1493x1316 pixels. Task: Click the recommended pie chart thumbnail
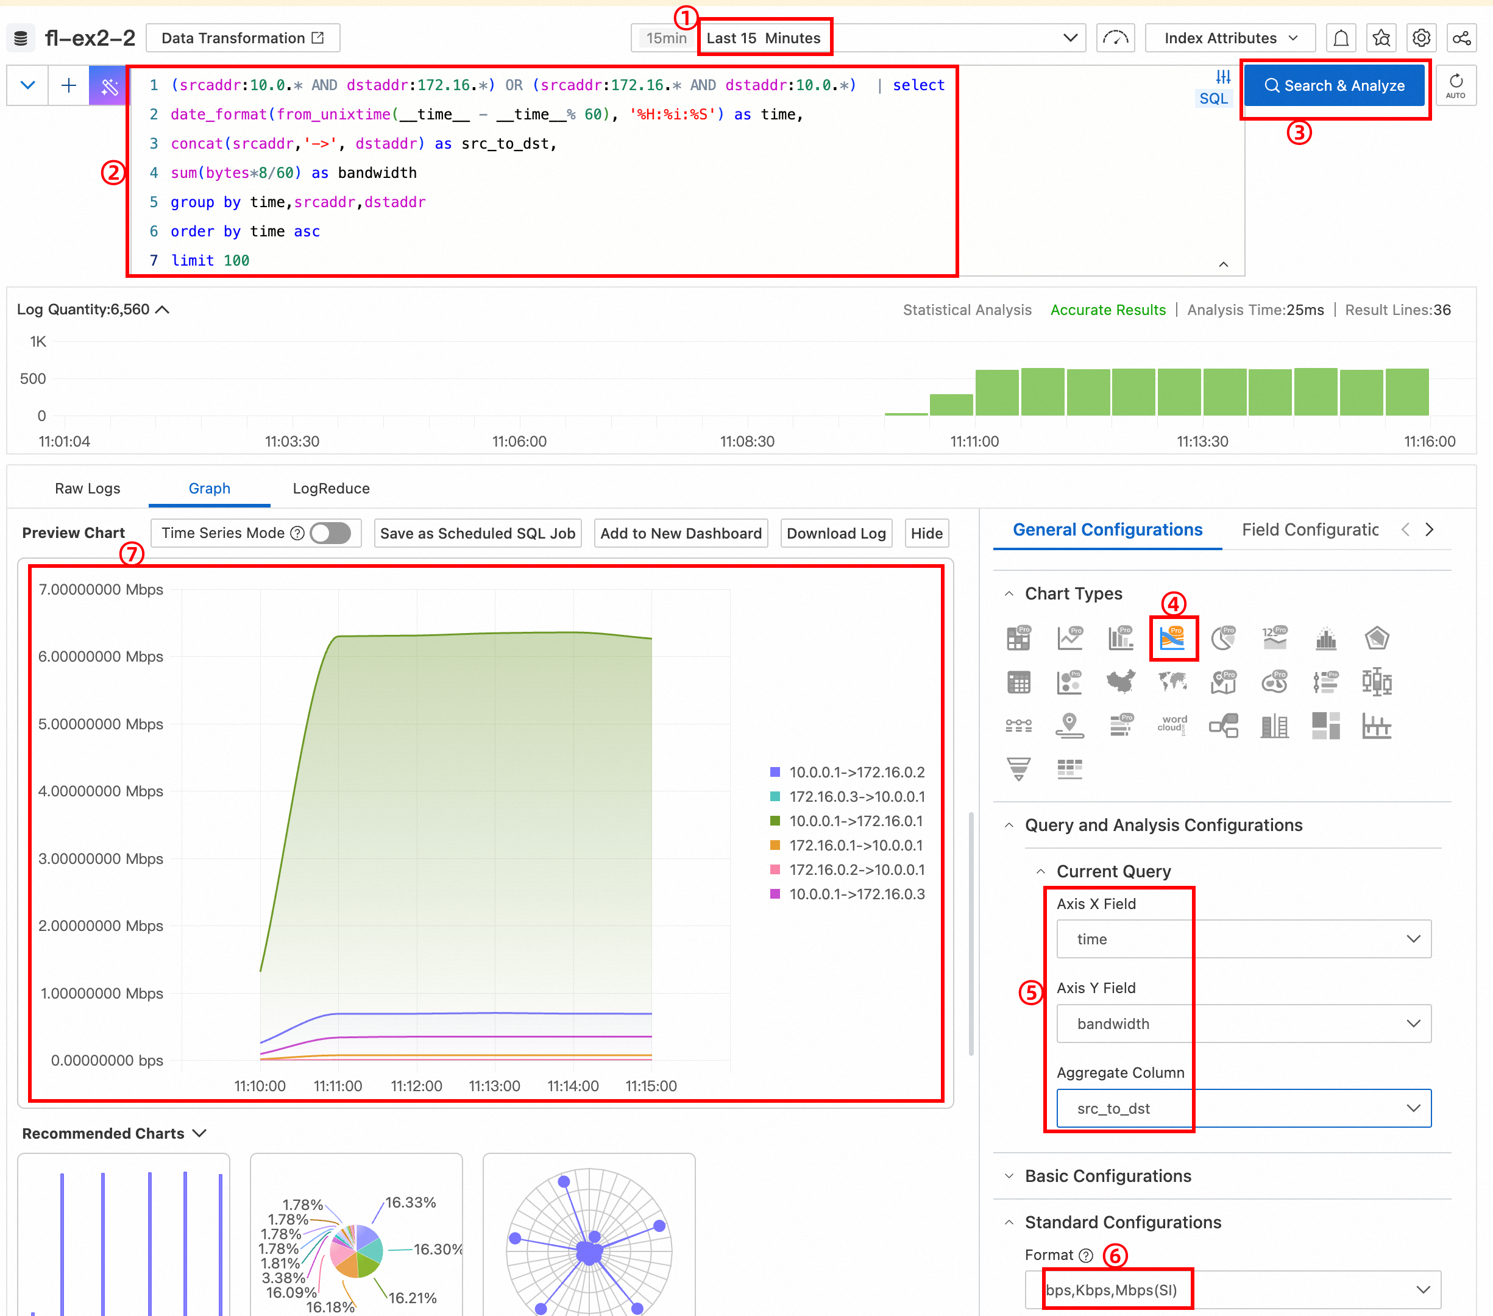356,1250
